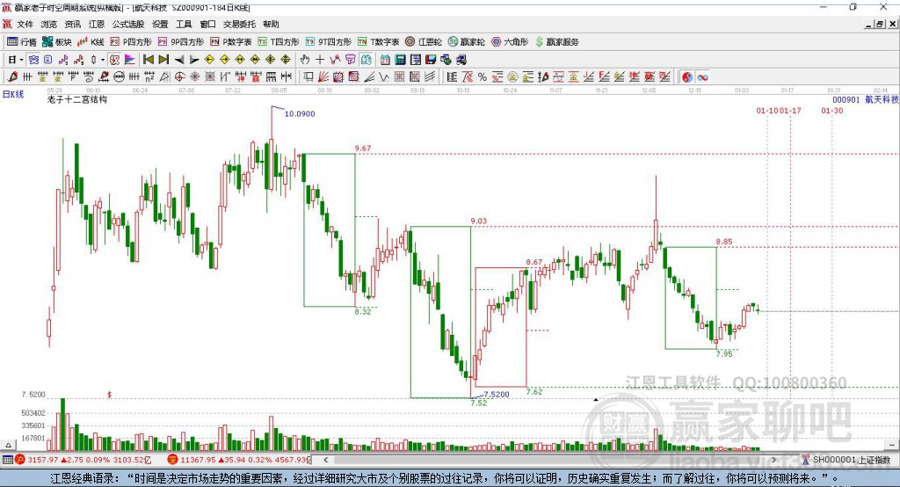This screenshot has height=487, width=900.
Task: Open the 资讯 menu
Action: coord(73,24)
